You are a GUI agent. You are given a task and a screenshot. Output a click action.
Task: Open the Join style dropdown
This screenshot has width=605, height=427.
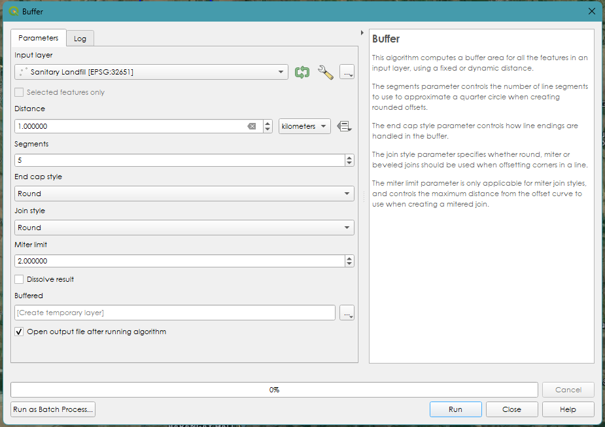pos(184,228)
